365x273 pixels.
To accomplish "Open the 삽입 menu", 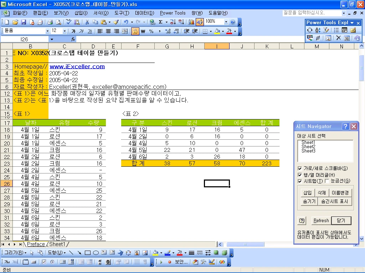I will point(81,13).
